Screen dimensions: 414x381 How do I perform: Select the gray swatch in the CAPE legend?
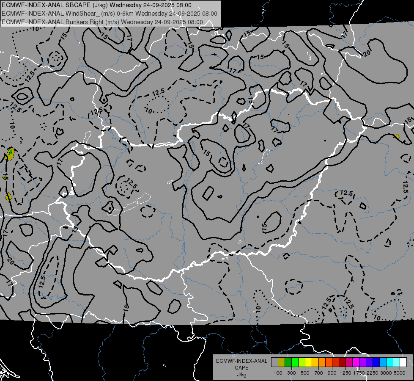point(274,362)
